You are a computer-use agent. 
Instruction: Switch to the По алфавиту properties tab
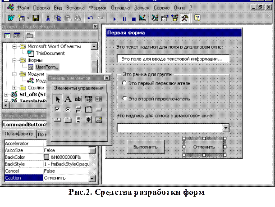coord(19,134)
